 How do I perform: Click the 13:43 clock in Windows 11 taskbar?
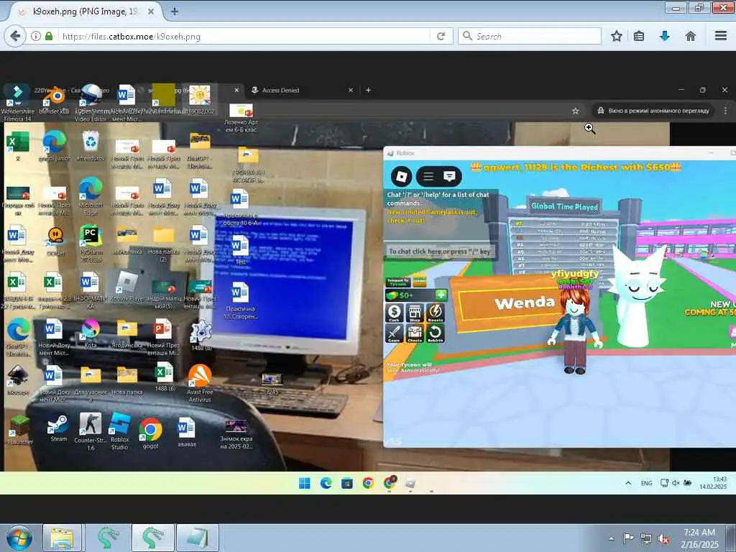click(x=713, y=483)
